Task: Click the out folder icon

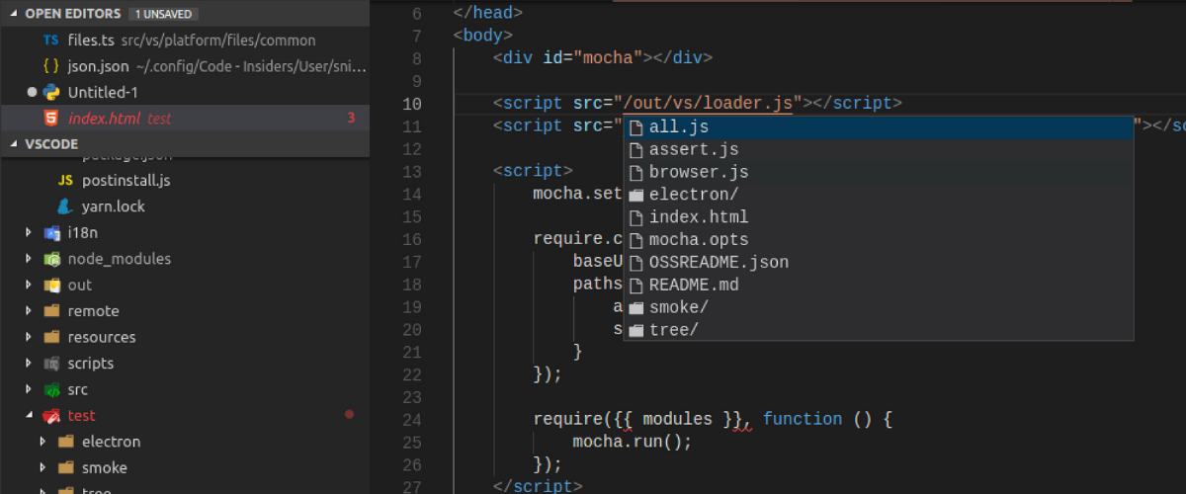Action: 51,285
